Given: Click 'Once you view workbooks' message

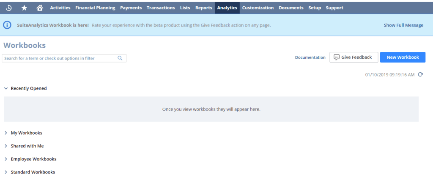Looking at the screenshot, I should click(211, 109).
